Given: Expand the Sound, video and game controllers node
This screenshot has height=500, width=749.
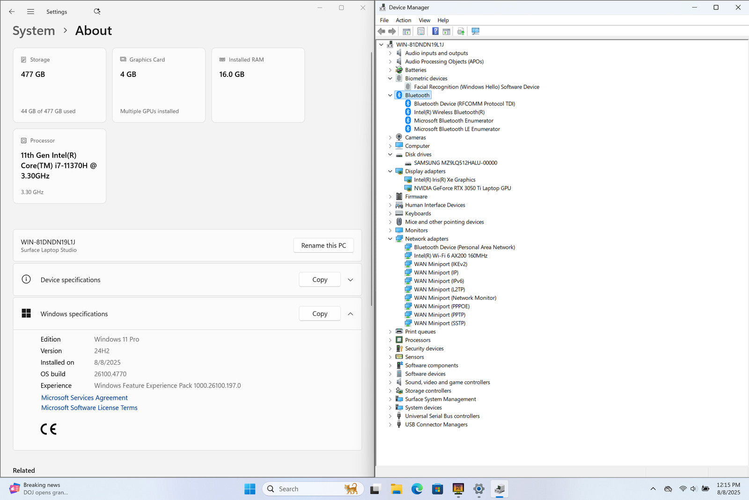Looking at the screenshot, I should (x=390, y=382).
